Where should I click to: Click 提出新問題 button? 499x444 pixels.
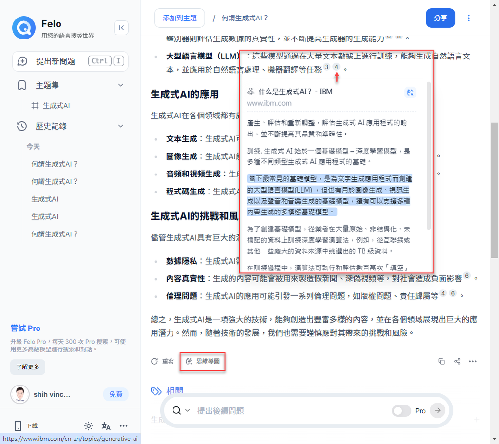pos(70,61)
